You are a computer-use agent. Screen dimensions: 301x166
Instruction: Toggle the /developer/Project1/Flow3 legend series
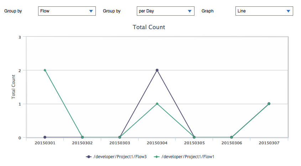(116, 156)
